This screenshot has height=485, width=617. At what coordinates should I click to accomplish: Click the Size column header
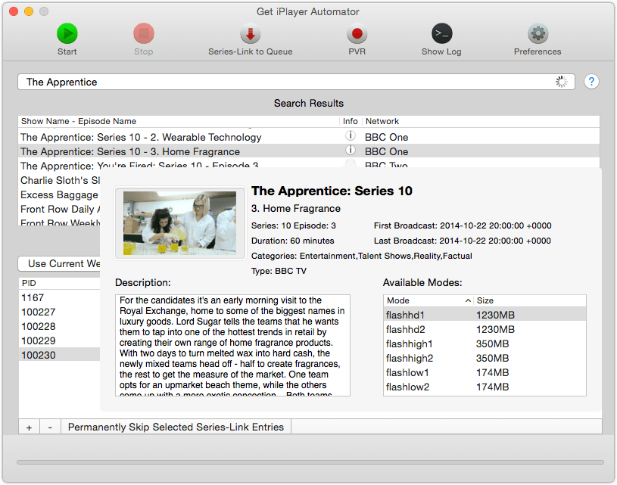coord(530,300)
